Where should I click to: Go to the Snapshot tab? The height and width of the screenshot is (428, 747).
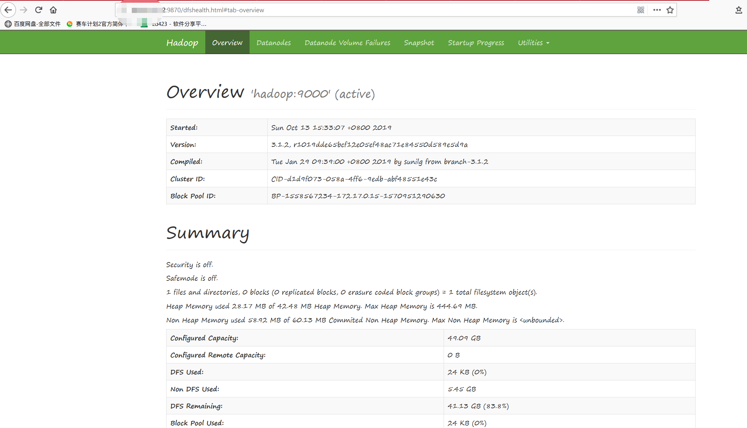coord(419,42)
